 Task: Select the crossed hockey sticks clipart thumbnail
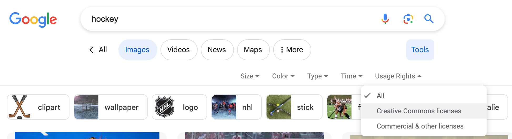click(19, 107)
